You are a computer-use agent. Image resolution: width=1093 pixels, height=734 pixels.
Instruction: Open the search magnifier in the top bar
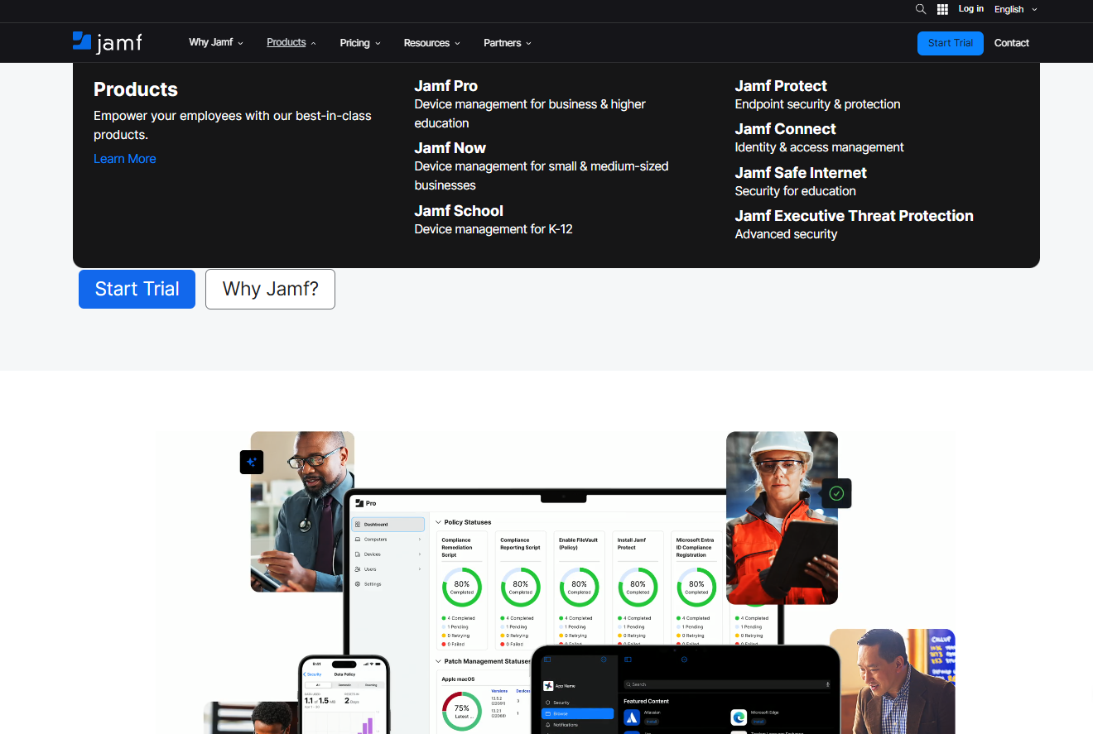920,9
